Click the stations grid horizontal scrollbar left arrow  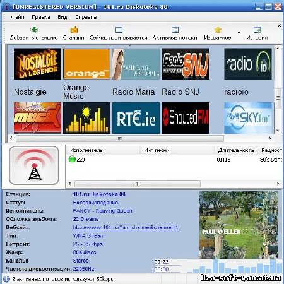11,138
